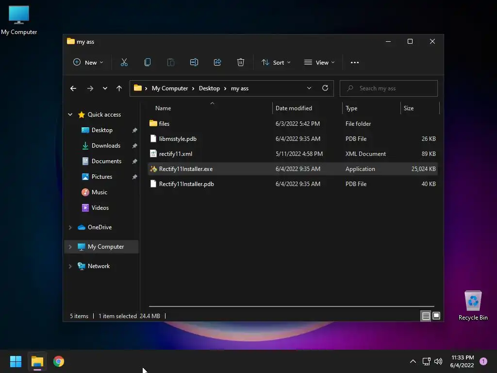Select the Rectify11Installer.pdb file name

[x=186, y=184]
